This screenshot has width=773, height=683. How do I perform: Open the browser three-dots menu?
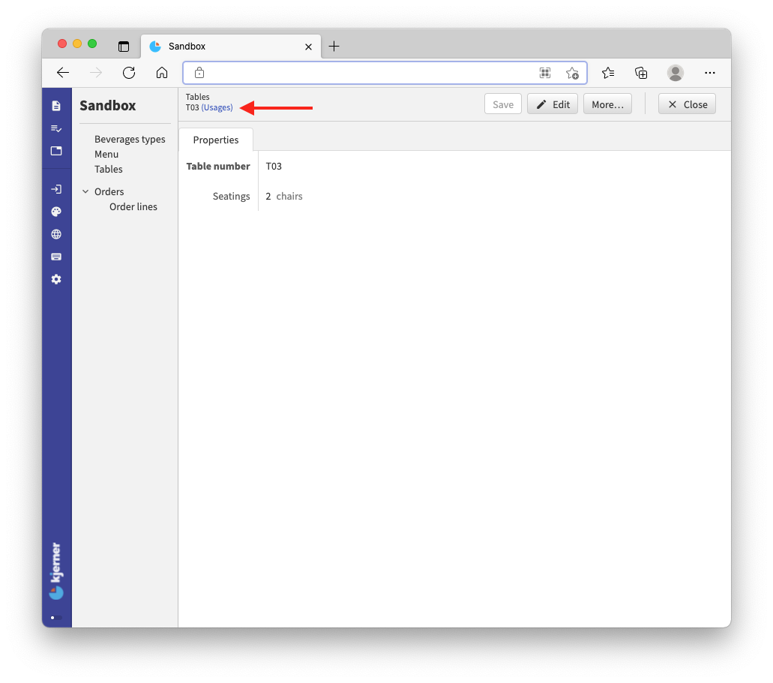point(709,73)
